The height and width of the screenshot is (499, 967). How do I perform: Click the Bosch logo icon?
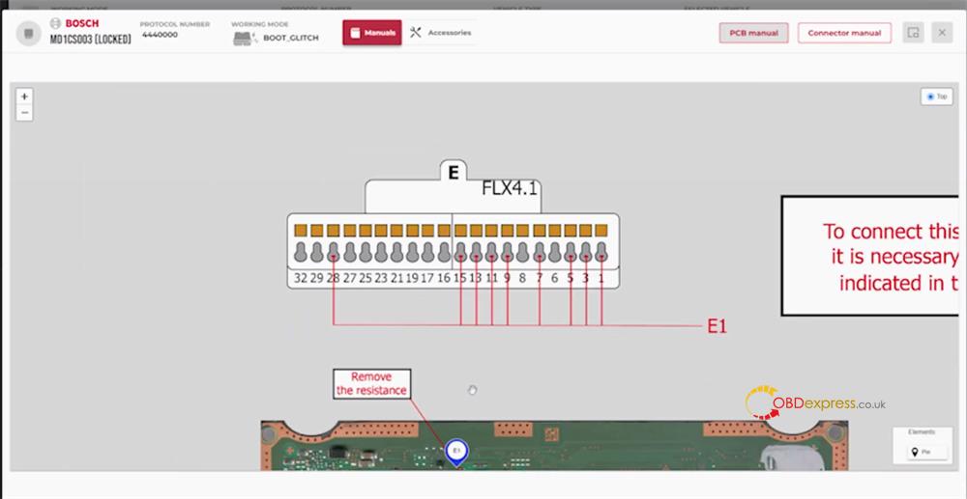click(x=55, y=23)
